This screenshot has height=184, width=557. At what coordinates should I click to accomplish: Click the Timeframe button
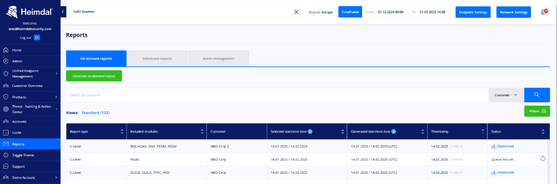[350, 12]
